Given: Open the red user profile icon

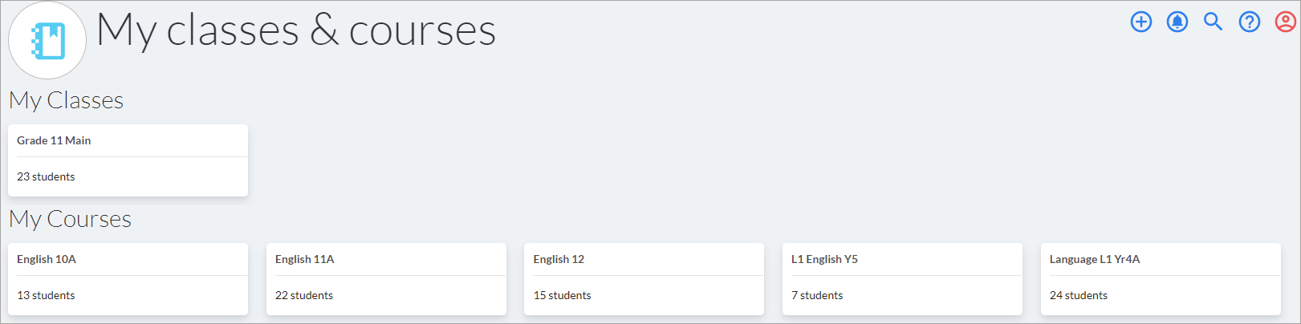Looking at the screenshot, I should 1285,22.
